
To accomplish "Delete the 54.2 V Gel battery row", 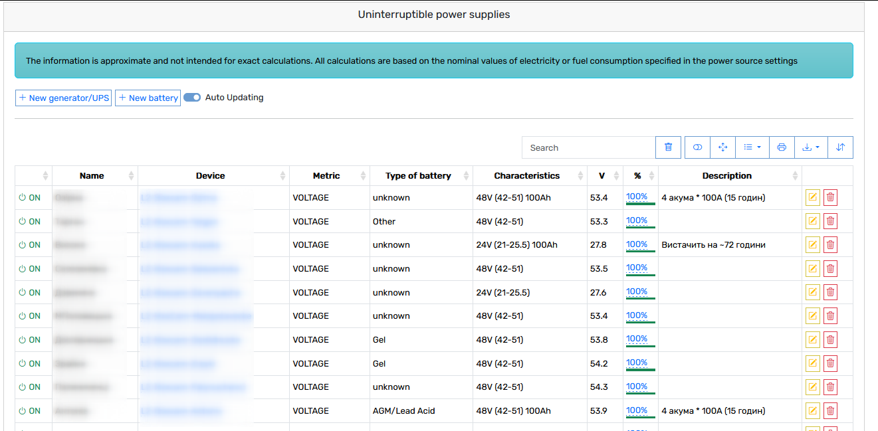I will [830, 363].
